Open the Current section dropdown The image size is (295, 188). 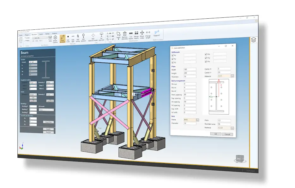click(33, 62)
